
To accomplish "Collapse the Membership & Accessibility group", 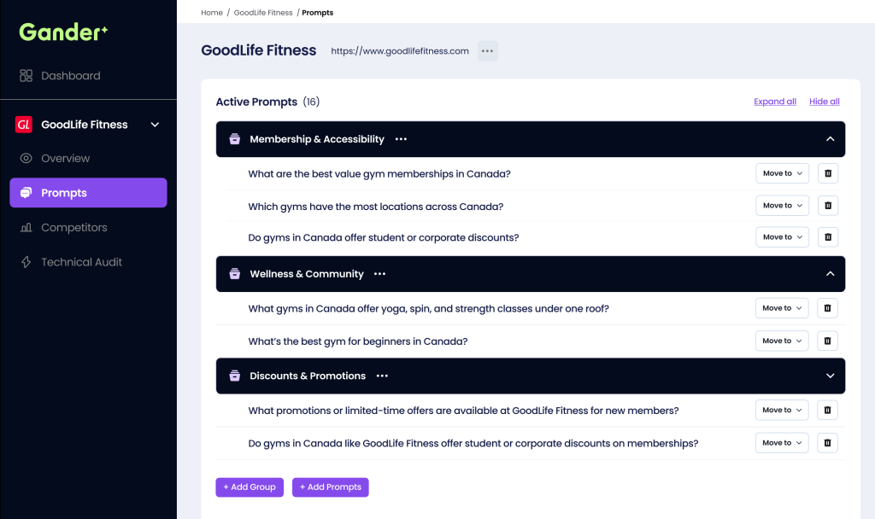I will pos(830,139).
